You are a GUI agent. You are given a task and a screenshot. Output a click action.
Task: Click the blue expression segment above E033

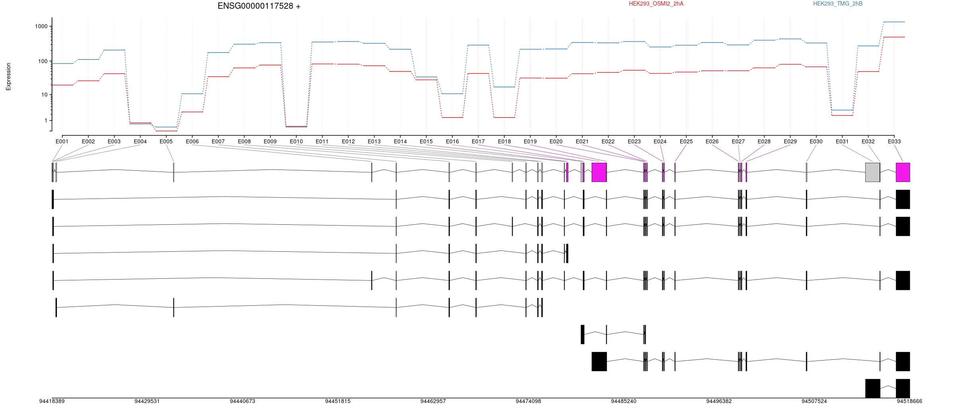pyautogui.click(x=894, y=22)
